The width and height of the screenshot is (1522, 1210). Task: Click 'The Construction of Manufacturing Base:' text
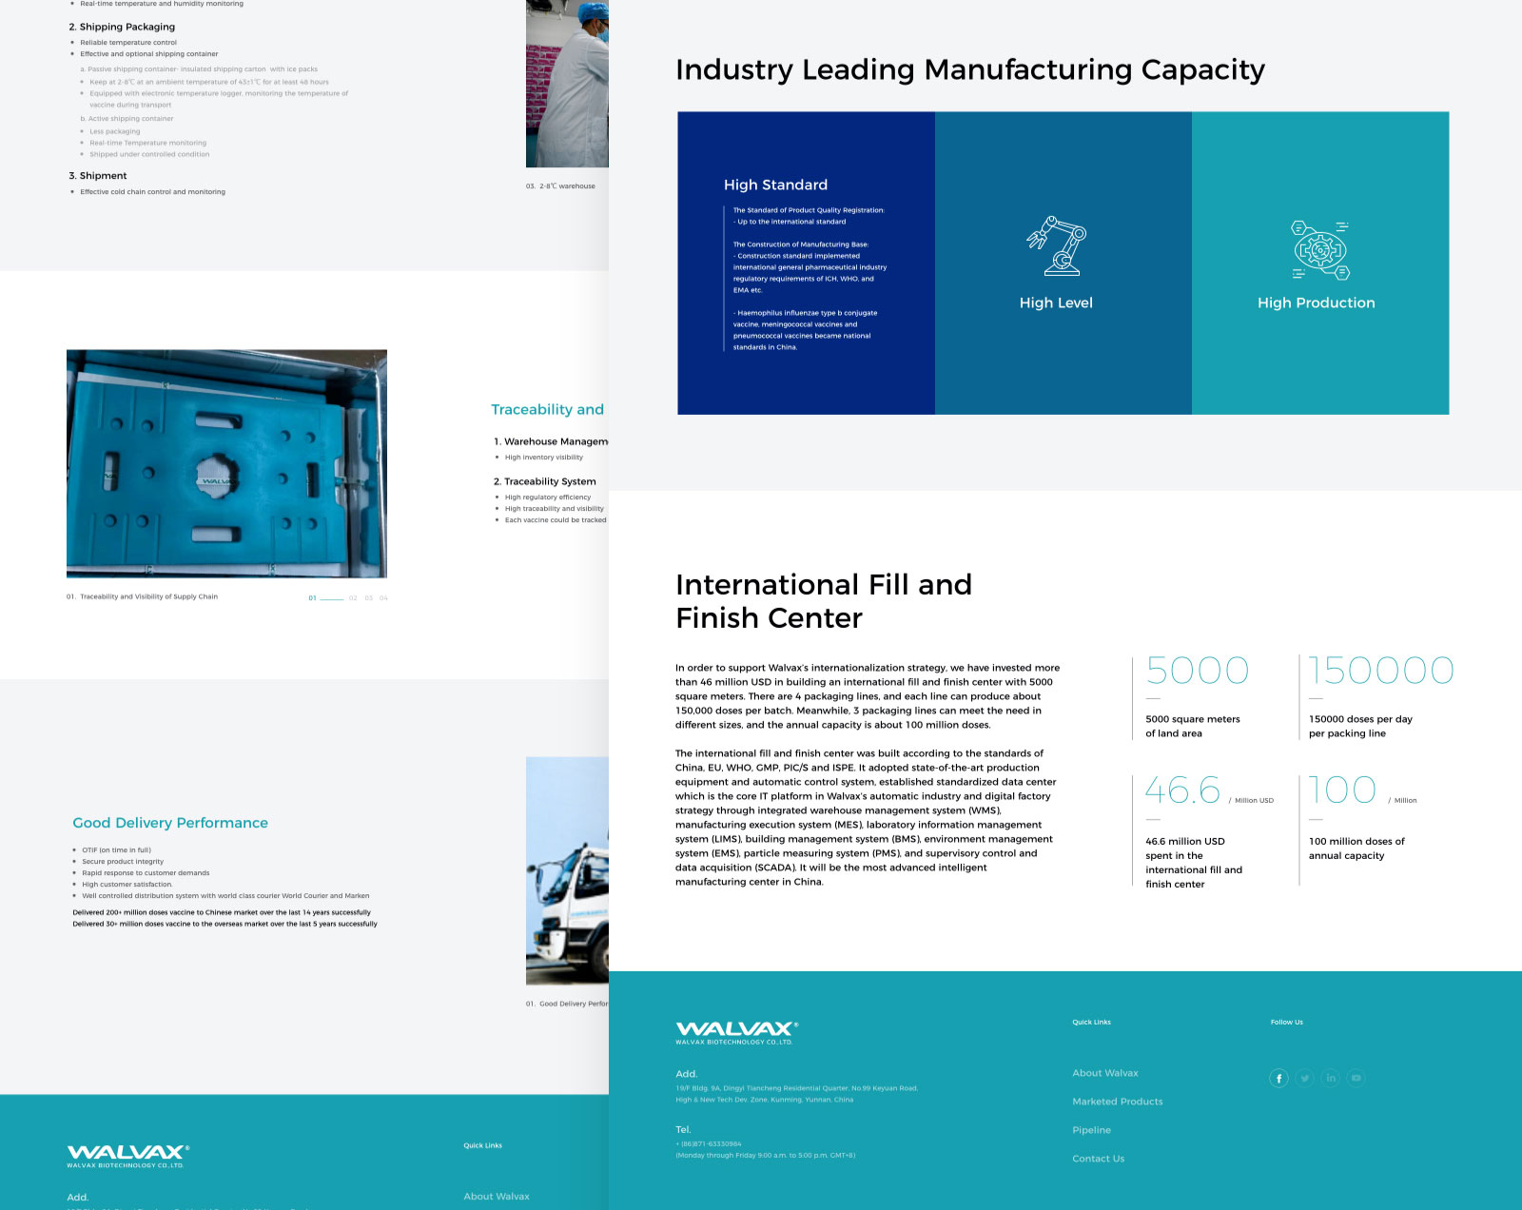[801, 244]
